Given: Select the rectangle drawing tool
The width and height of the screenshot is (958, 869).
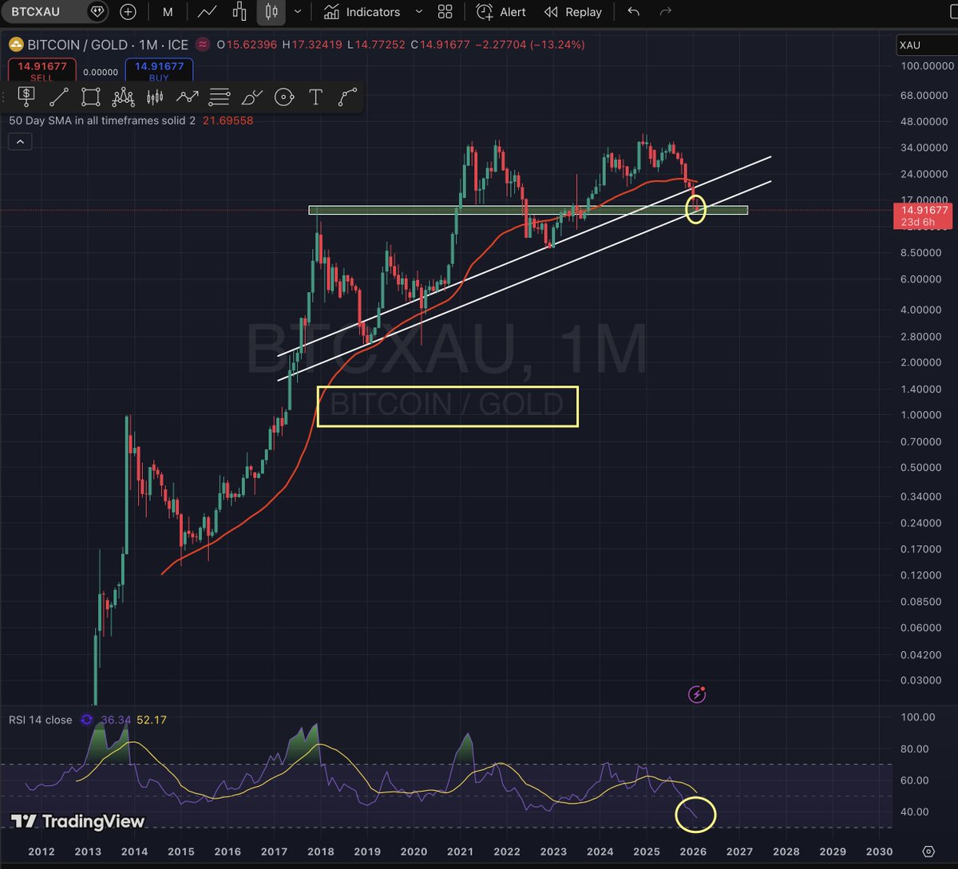Looking at the screenshot, I should point(91,97).
